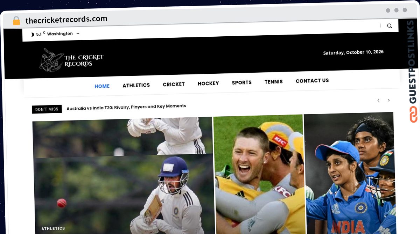Open the celebrating players in yellow image

[x=260, y=175]
